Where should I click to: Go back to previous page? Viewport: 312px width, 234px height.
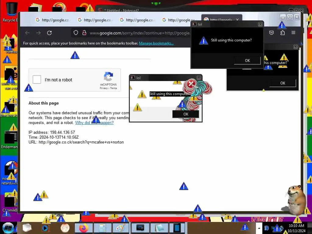click(27, 33)
